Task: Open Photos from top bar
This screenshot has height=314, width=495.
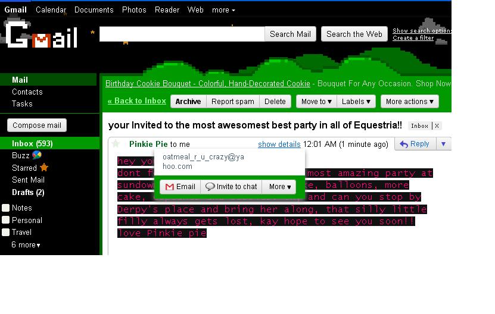Action: pyautogui.click(x=134, y=10)
